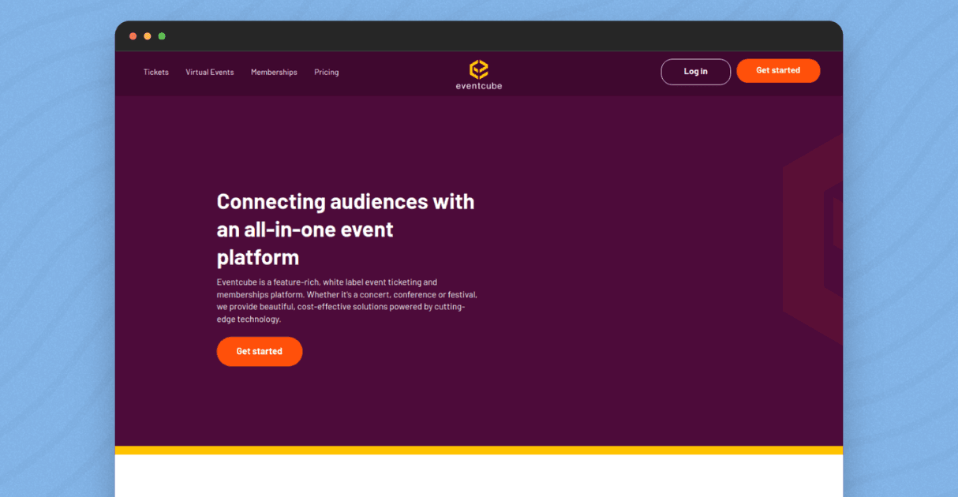The image size is (958, 497).
Task: Click the white section below the yellow band
Action: pyautogui.click(x=479, y=476)
